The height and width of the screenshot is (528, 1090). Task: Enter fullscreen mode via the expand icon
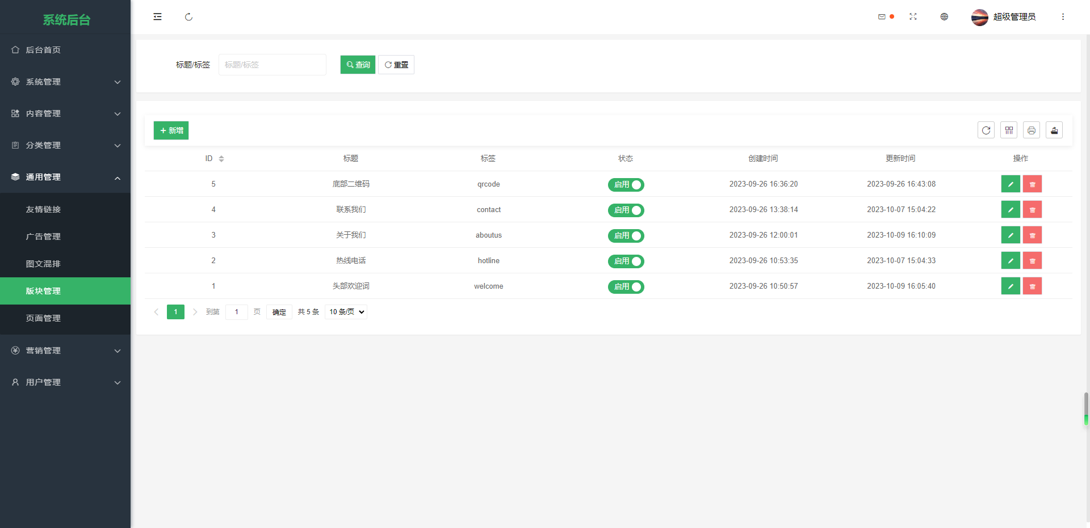click(913, 17)
